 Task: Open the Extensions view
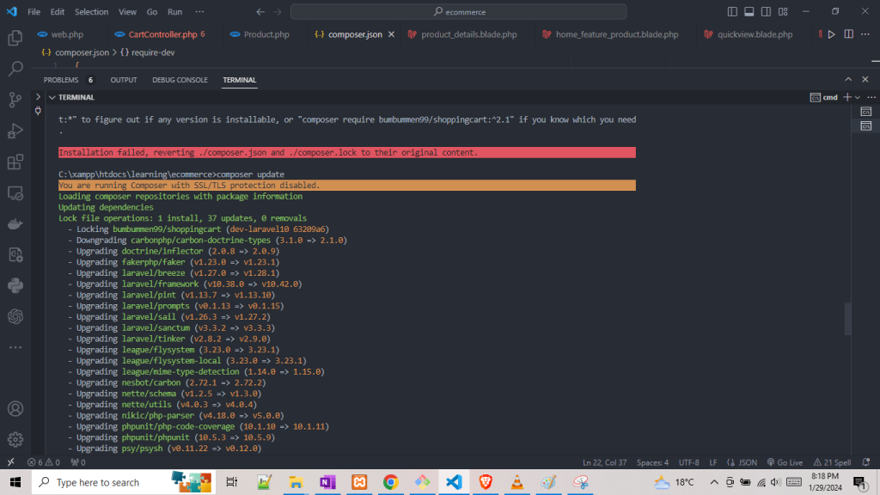(15, 162)
